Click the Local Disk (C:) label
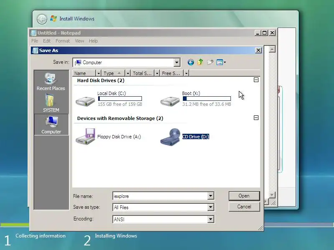 [111, 93]
